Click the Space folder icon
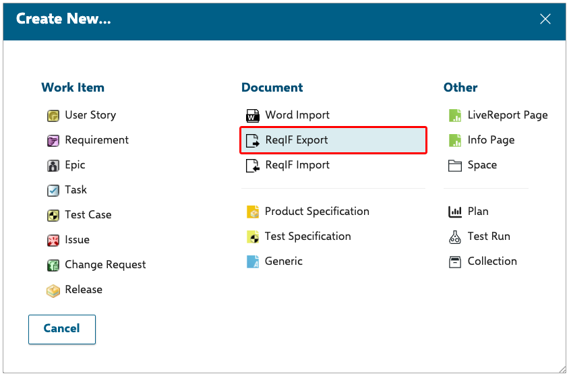This screenshot has height=376, width=569. click(455, 166)
